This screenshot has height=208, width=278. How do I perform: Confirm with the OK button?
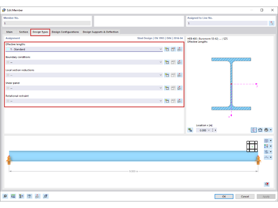(224, 196)
